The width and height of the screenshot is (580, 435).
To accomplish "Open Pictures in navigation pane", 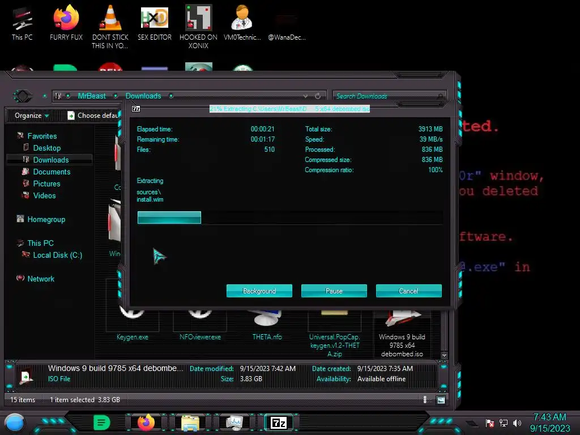I will pyautogui.click(x=46, y=184).
